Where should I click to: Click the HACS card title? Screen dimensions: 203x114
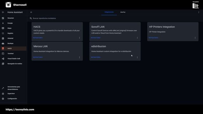[x=37, y=27]
